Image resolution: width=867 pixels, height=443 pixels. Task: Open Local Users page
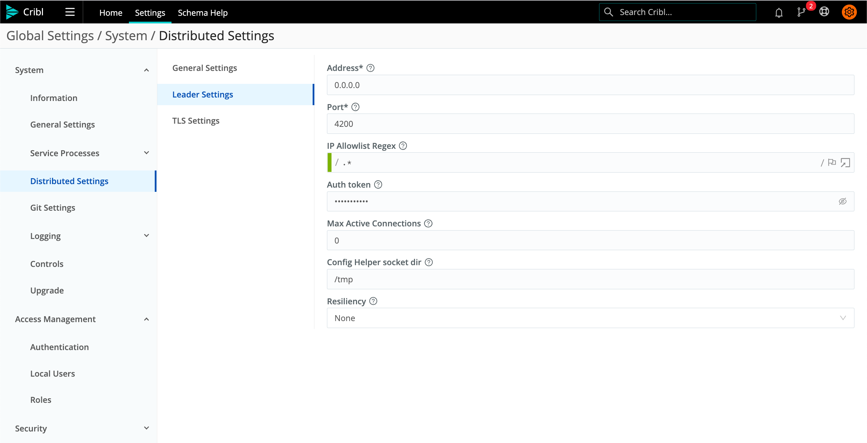tap(52, 373)
